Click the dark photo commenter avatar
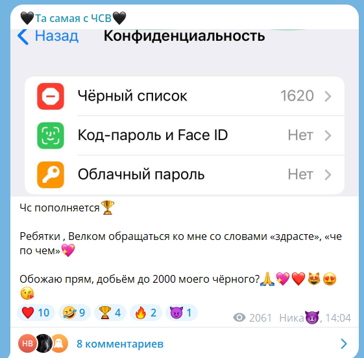Viewport: 364px width, 358px height. [x=43, y=343]
